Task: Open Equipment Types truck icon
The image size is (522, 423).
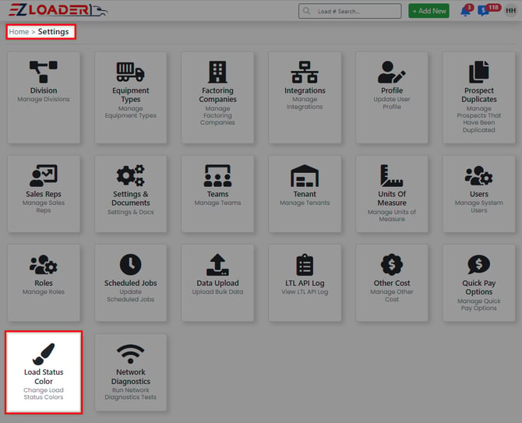Action: click(131, 72)
